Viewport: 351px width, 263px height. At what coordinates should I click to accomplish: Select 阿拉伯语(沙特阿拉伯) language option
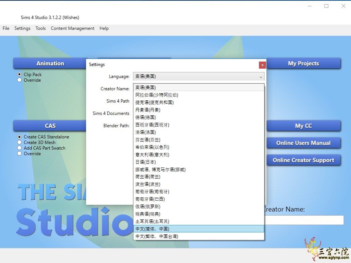pyautogui.click(x=199, y=95)
